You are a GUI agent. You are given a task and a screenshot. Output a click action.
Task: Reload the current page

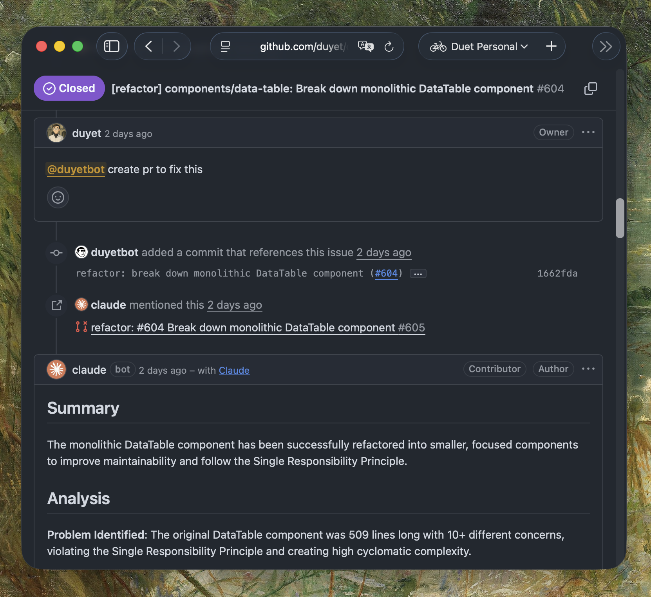pyautogui.click(x=389, y=47)
